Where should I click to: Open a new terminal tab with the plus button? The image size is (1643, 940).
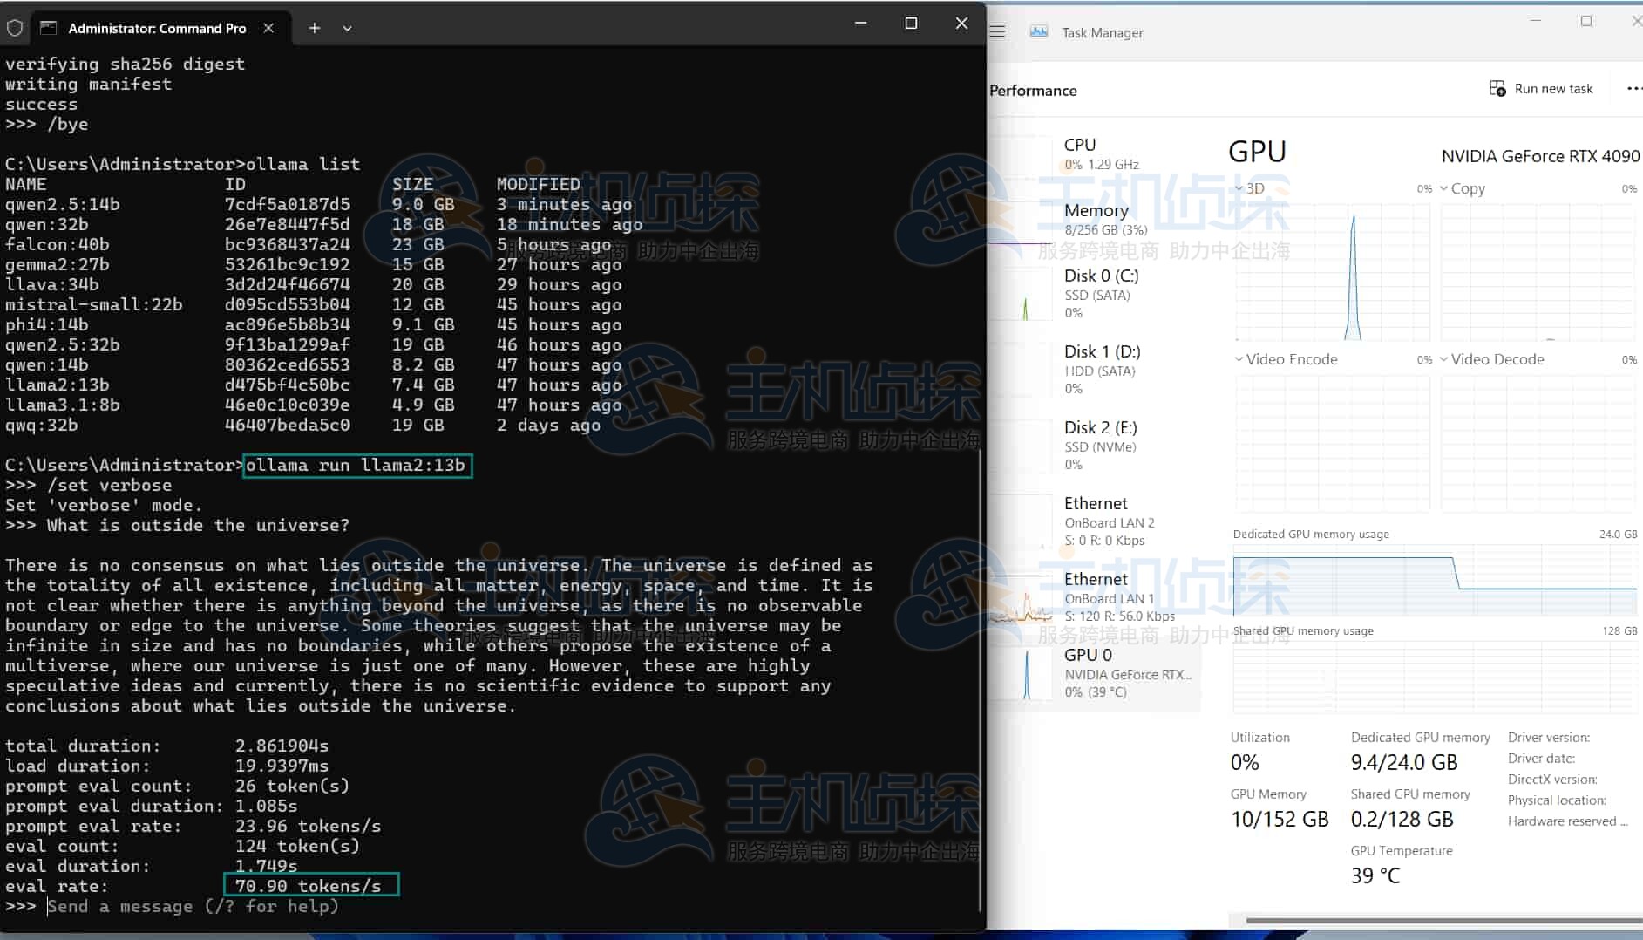point(314,28)
